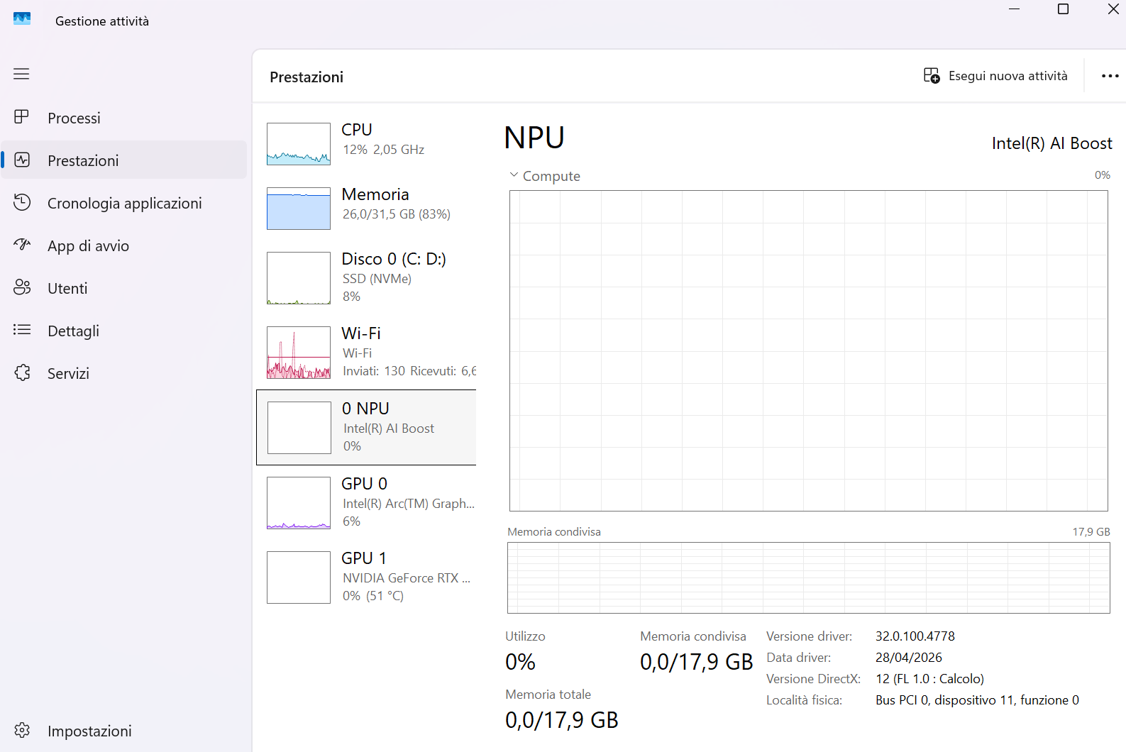Select the Wi-Fi network thumbnail graph

click(x=299, y=353)
